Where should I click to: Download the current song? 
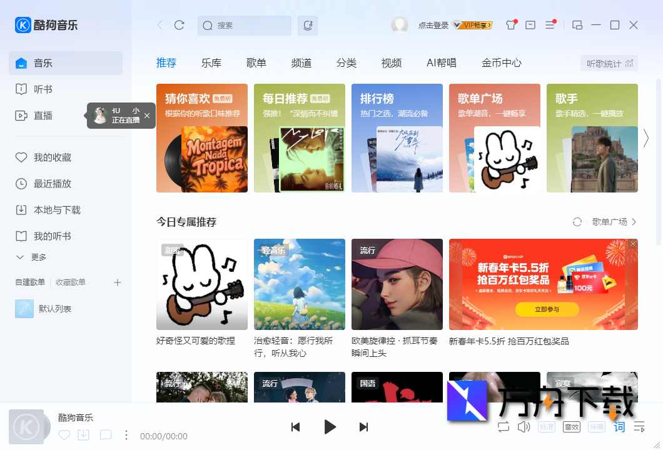pyautogui.click(x=84, y=436)
